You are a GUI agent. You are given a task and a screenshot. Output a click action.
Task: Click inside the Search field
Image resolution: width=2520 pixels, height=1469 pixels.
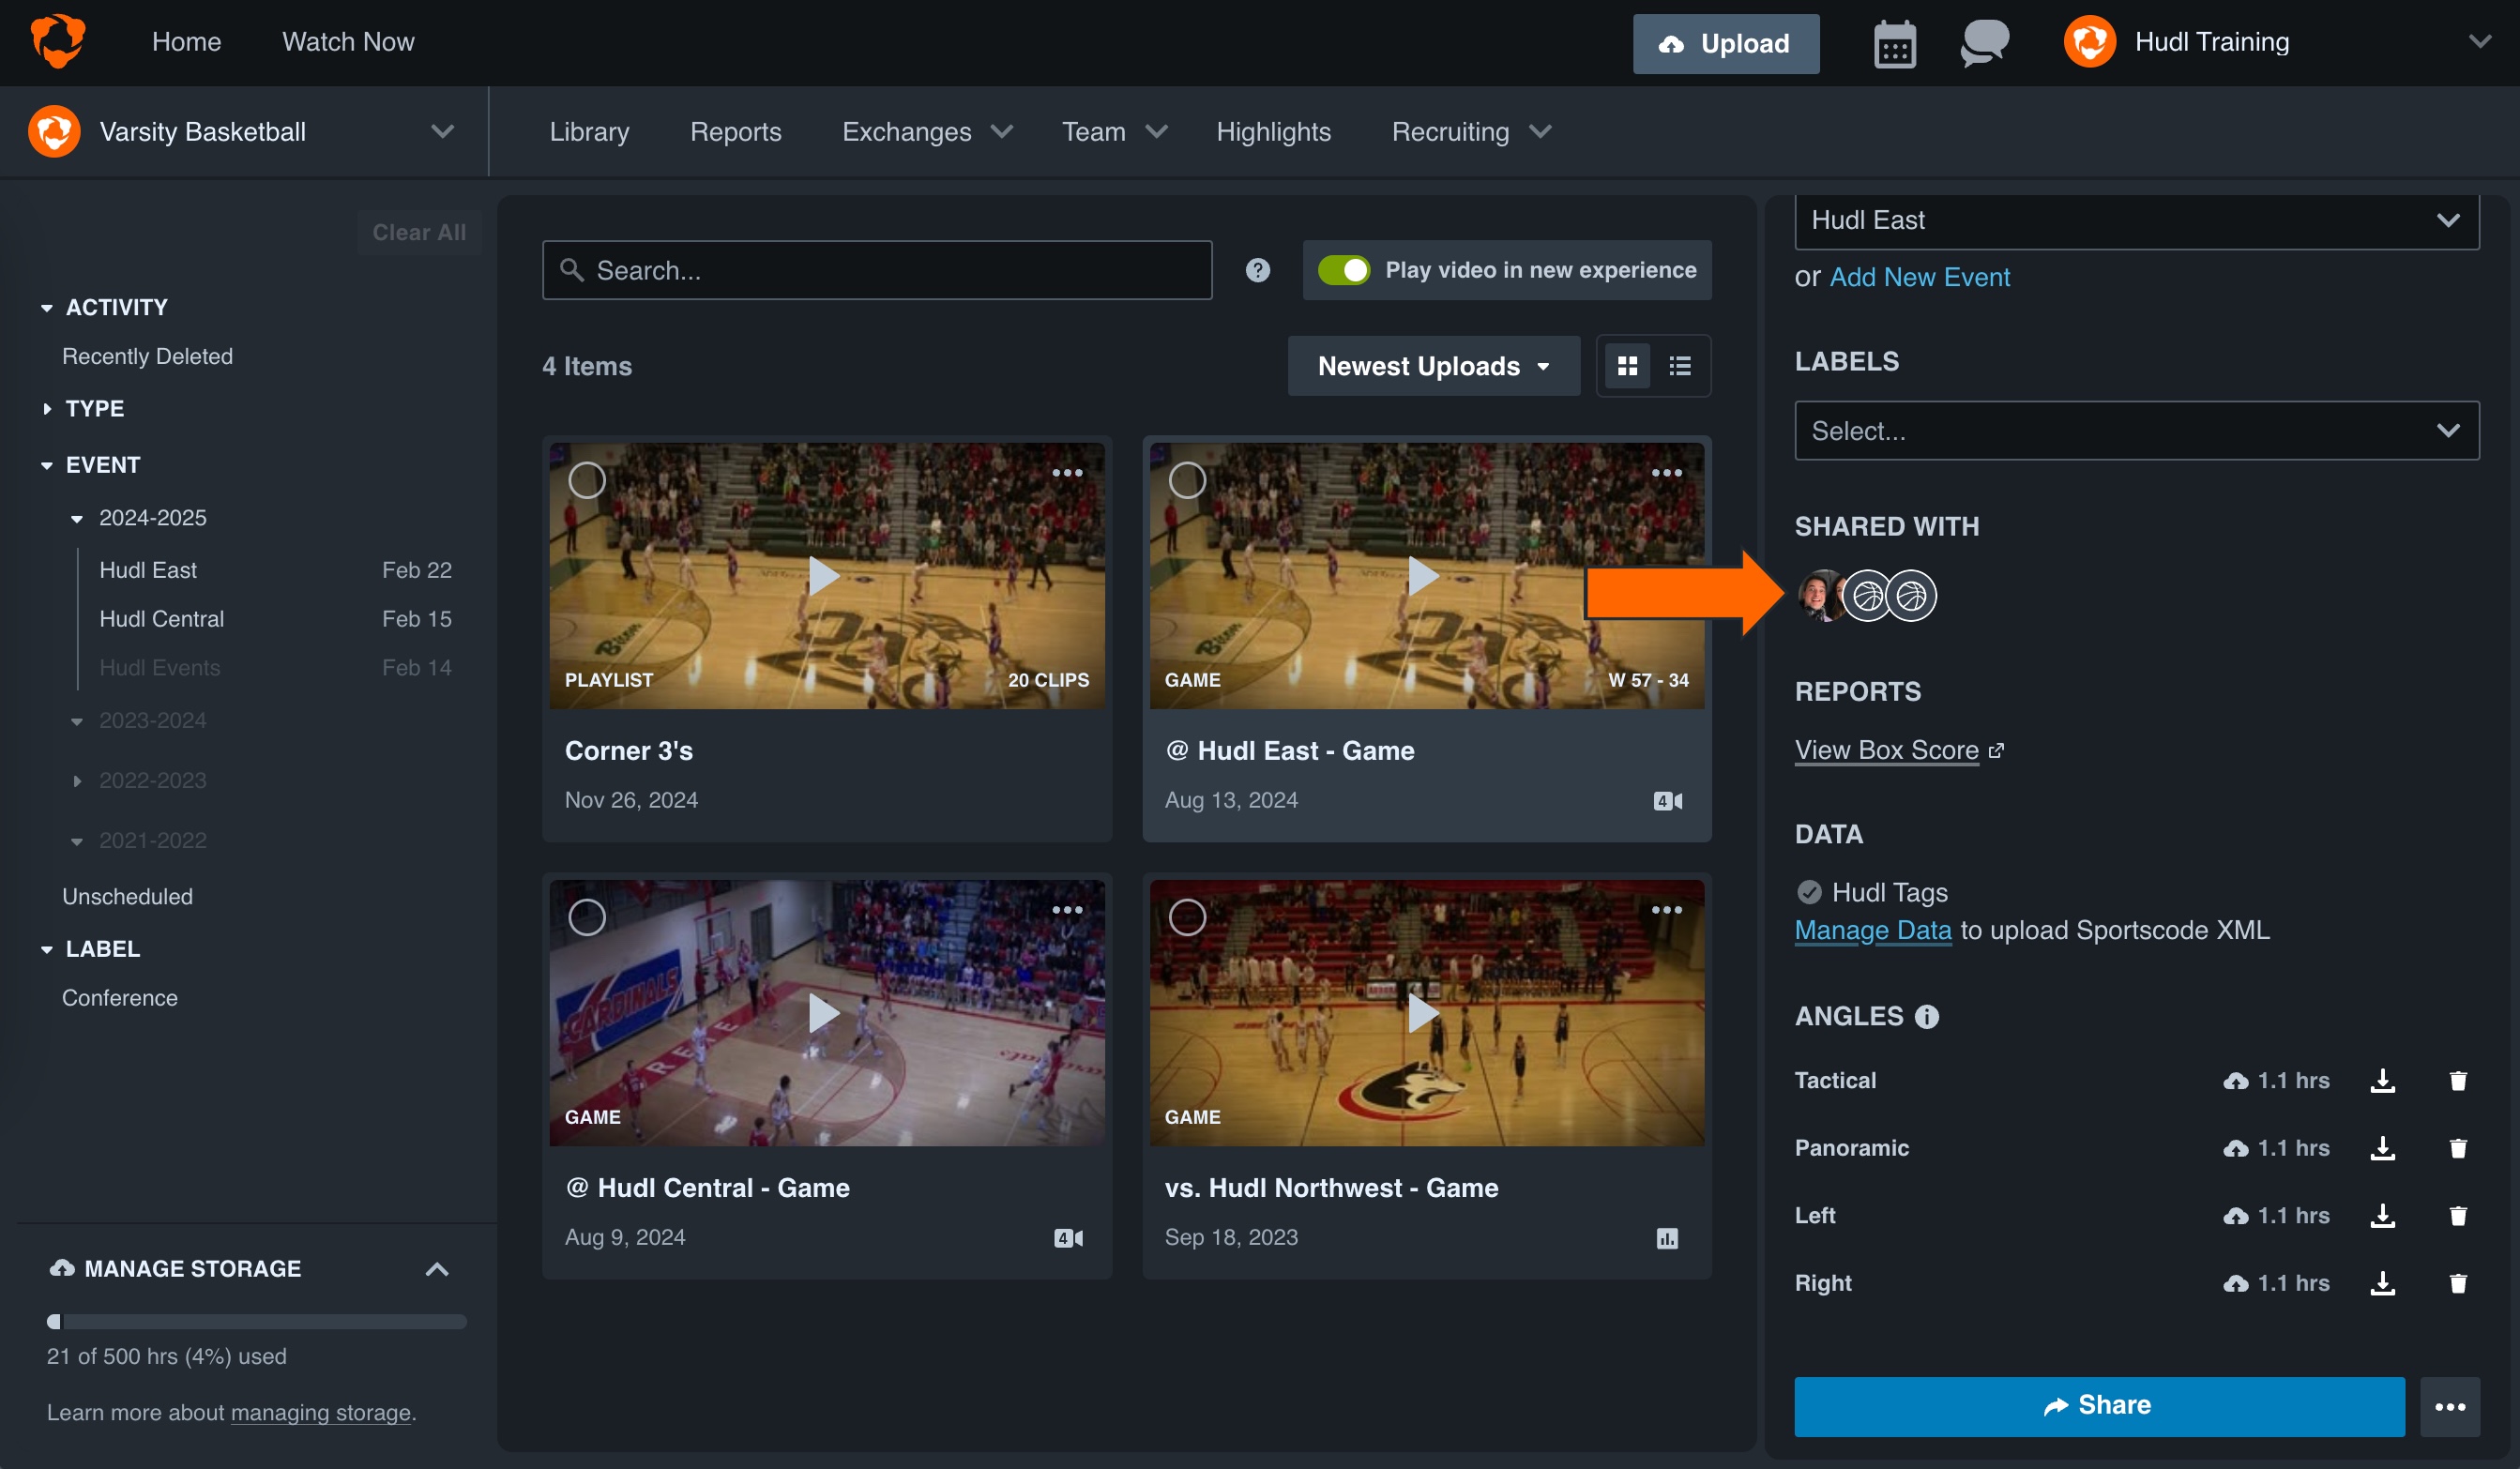click(877, 270)
